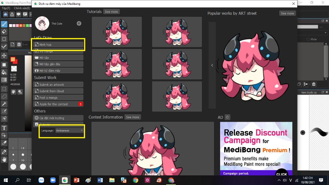Select the Bucket fill tool
The width and height of the screenshot is (329, 185).
(x=4, y=72)
